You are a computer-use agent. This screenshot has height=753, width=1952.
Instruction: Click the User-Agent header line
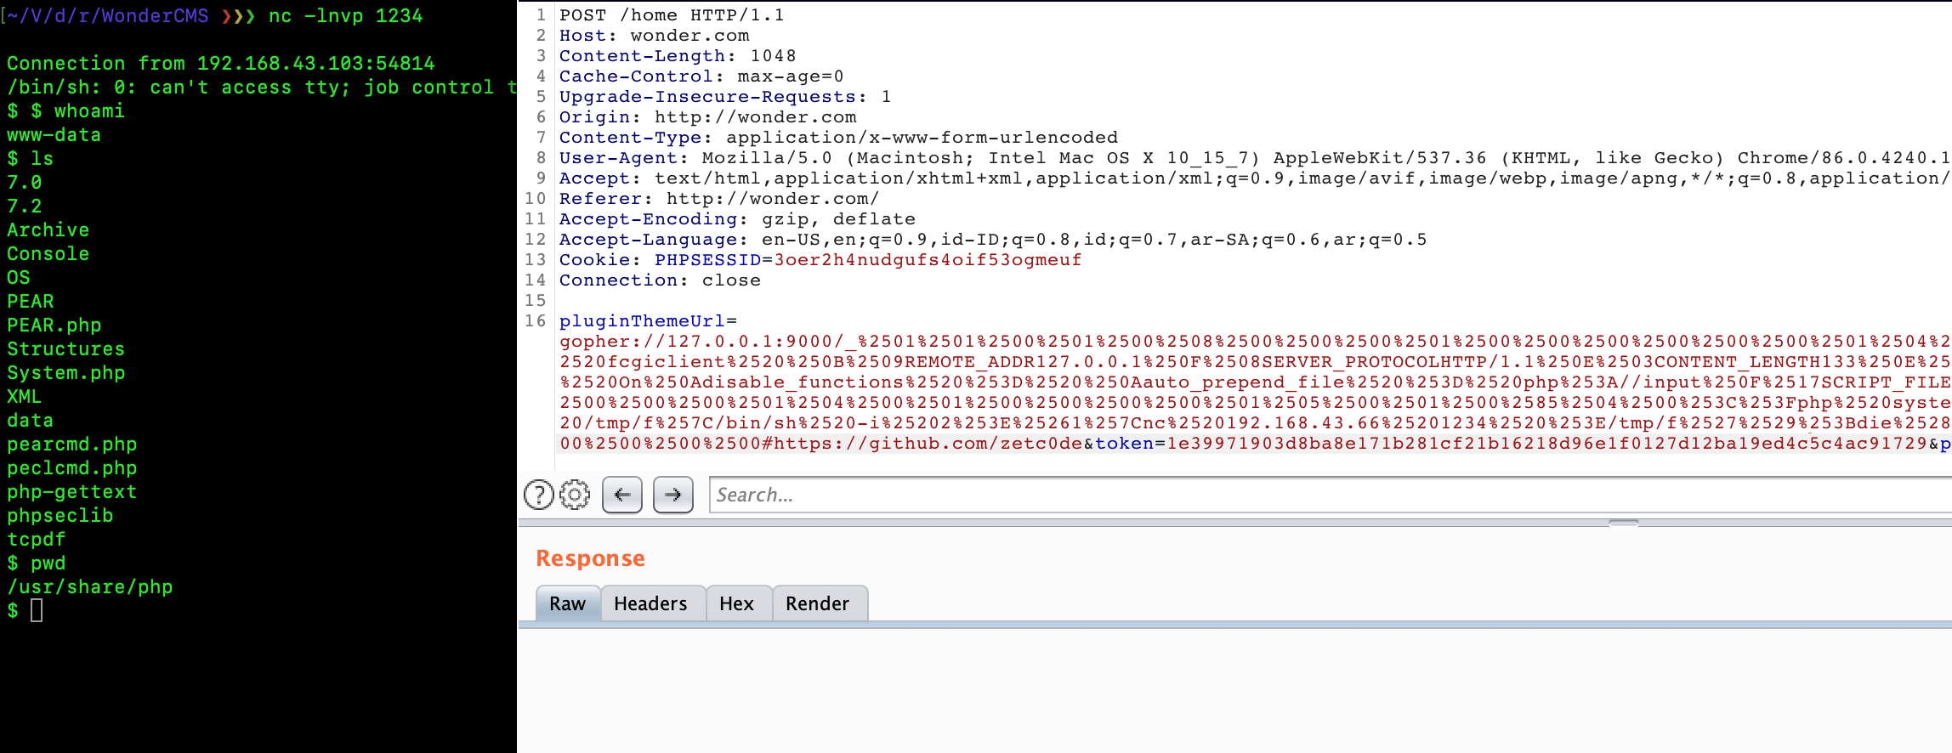(1255, 158)
